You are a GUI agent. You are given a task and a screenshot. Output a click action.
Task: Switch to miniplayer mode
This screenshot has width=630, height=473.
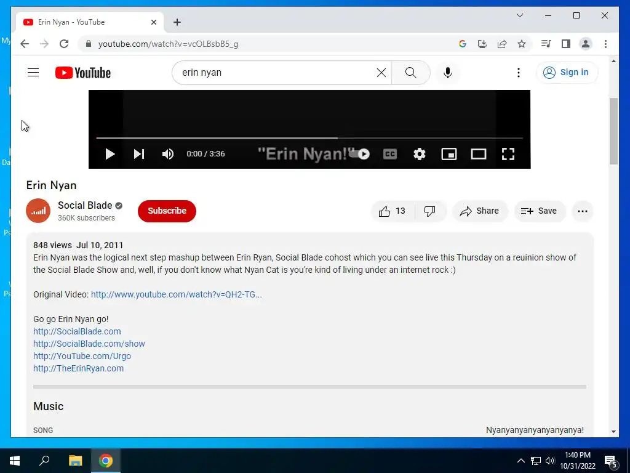coord(449,153)
